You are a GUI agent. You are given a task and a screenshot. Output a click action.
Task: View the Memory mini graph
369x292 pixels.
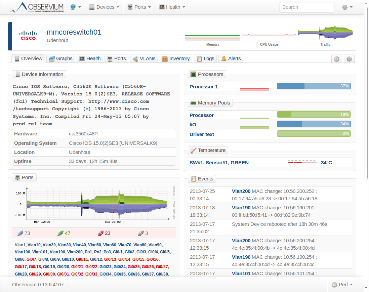pos(212,38)
